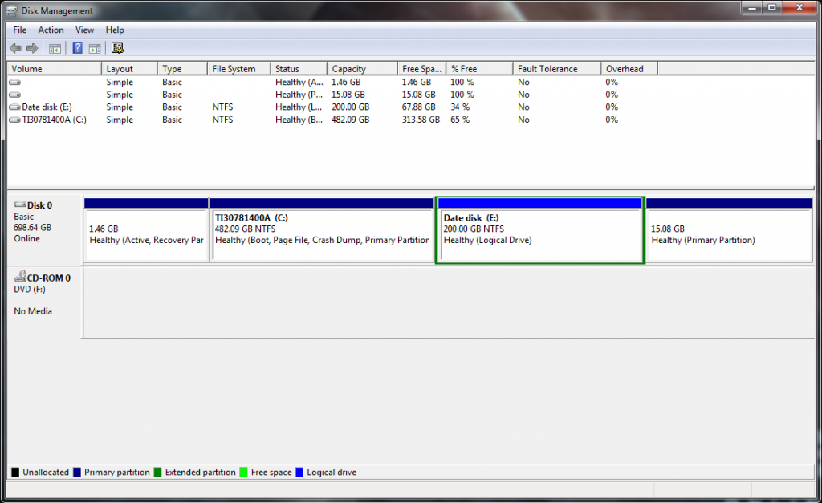The width and height of the screenshot is (822, 503).
Task: Click the last toolbar icon with the yellow gear
Action: (117, 48)
